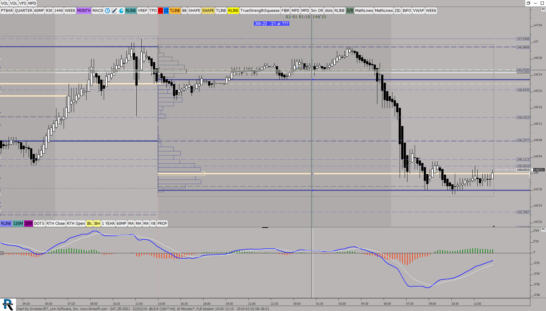546x311 pixels.
Task: Click the MPD button in top row
Action: (32, 3)
